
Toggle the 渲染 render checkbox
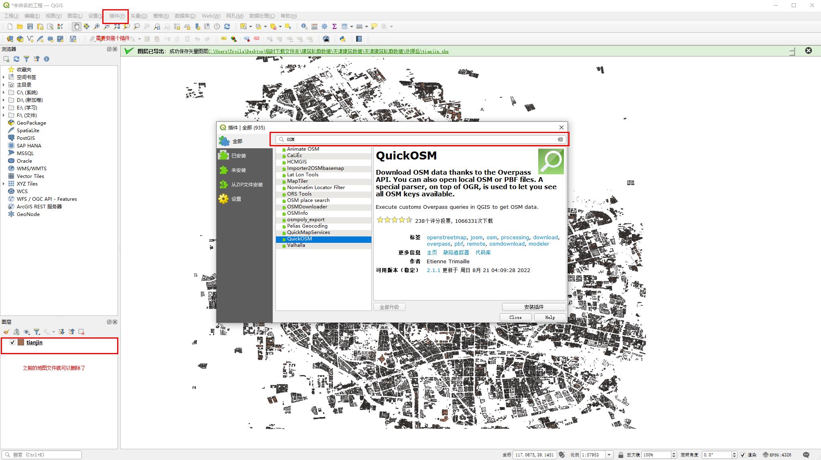[x=743, y=455]
